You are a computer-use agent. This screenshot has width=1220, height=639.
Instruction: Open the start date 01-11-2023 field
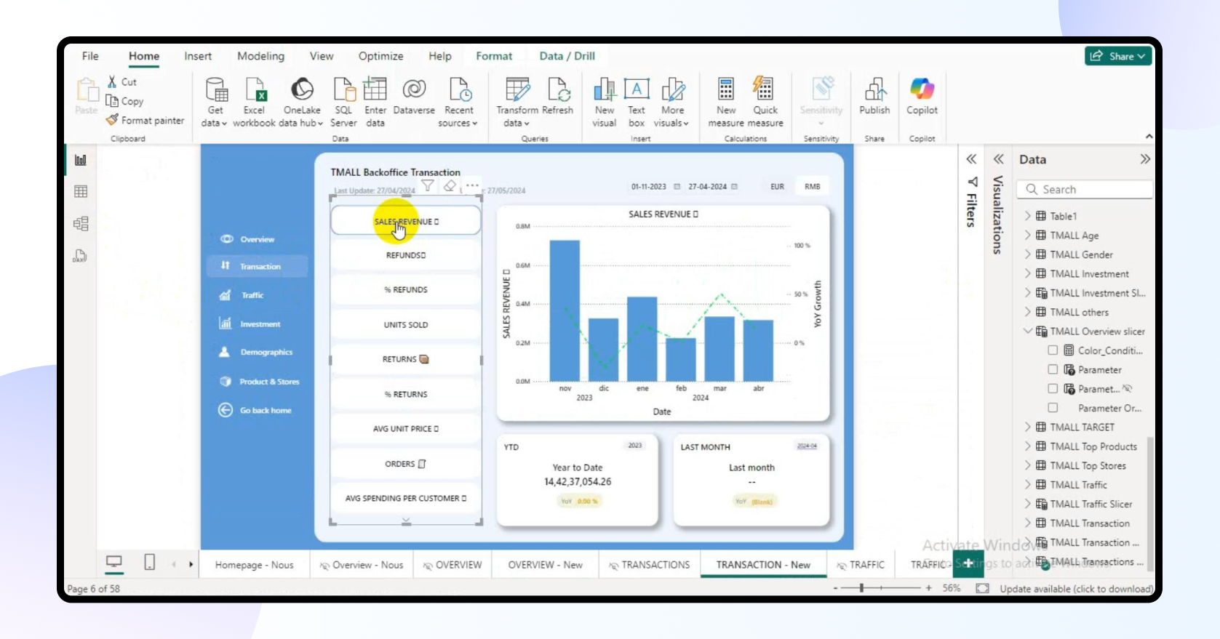coord(648,187)
